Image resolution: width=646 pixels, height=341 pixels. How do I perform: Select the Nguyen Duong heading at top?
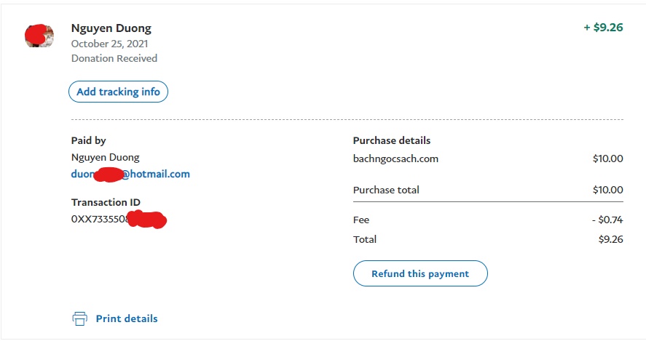(111, 28)
